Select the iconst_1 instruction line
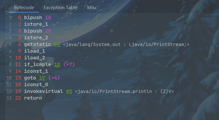The image size is (219, 120). pos(36,71)
